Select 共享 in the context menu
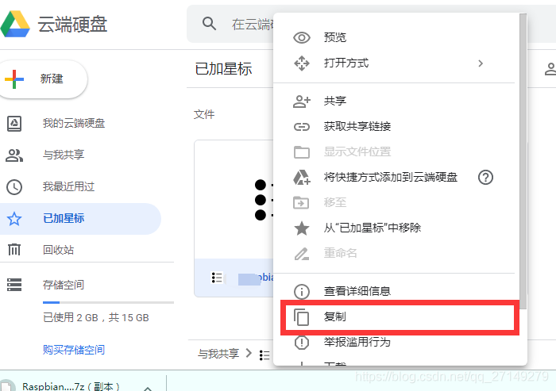 [334, 101]
